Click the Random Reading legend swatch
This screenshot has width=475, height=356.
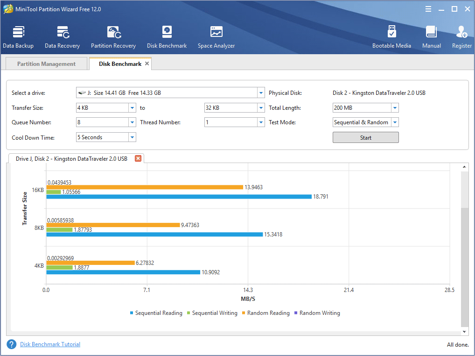(x=244, y=313)
